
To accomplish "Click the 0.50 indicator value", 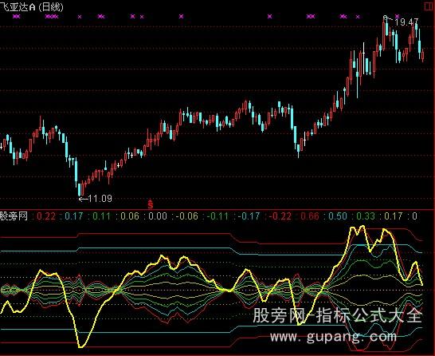I will (338, 216).
